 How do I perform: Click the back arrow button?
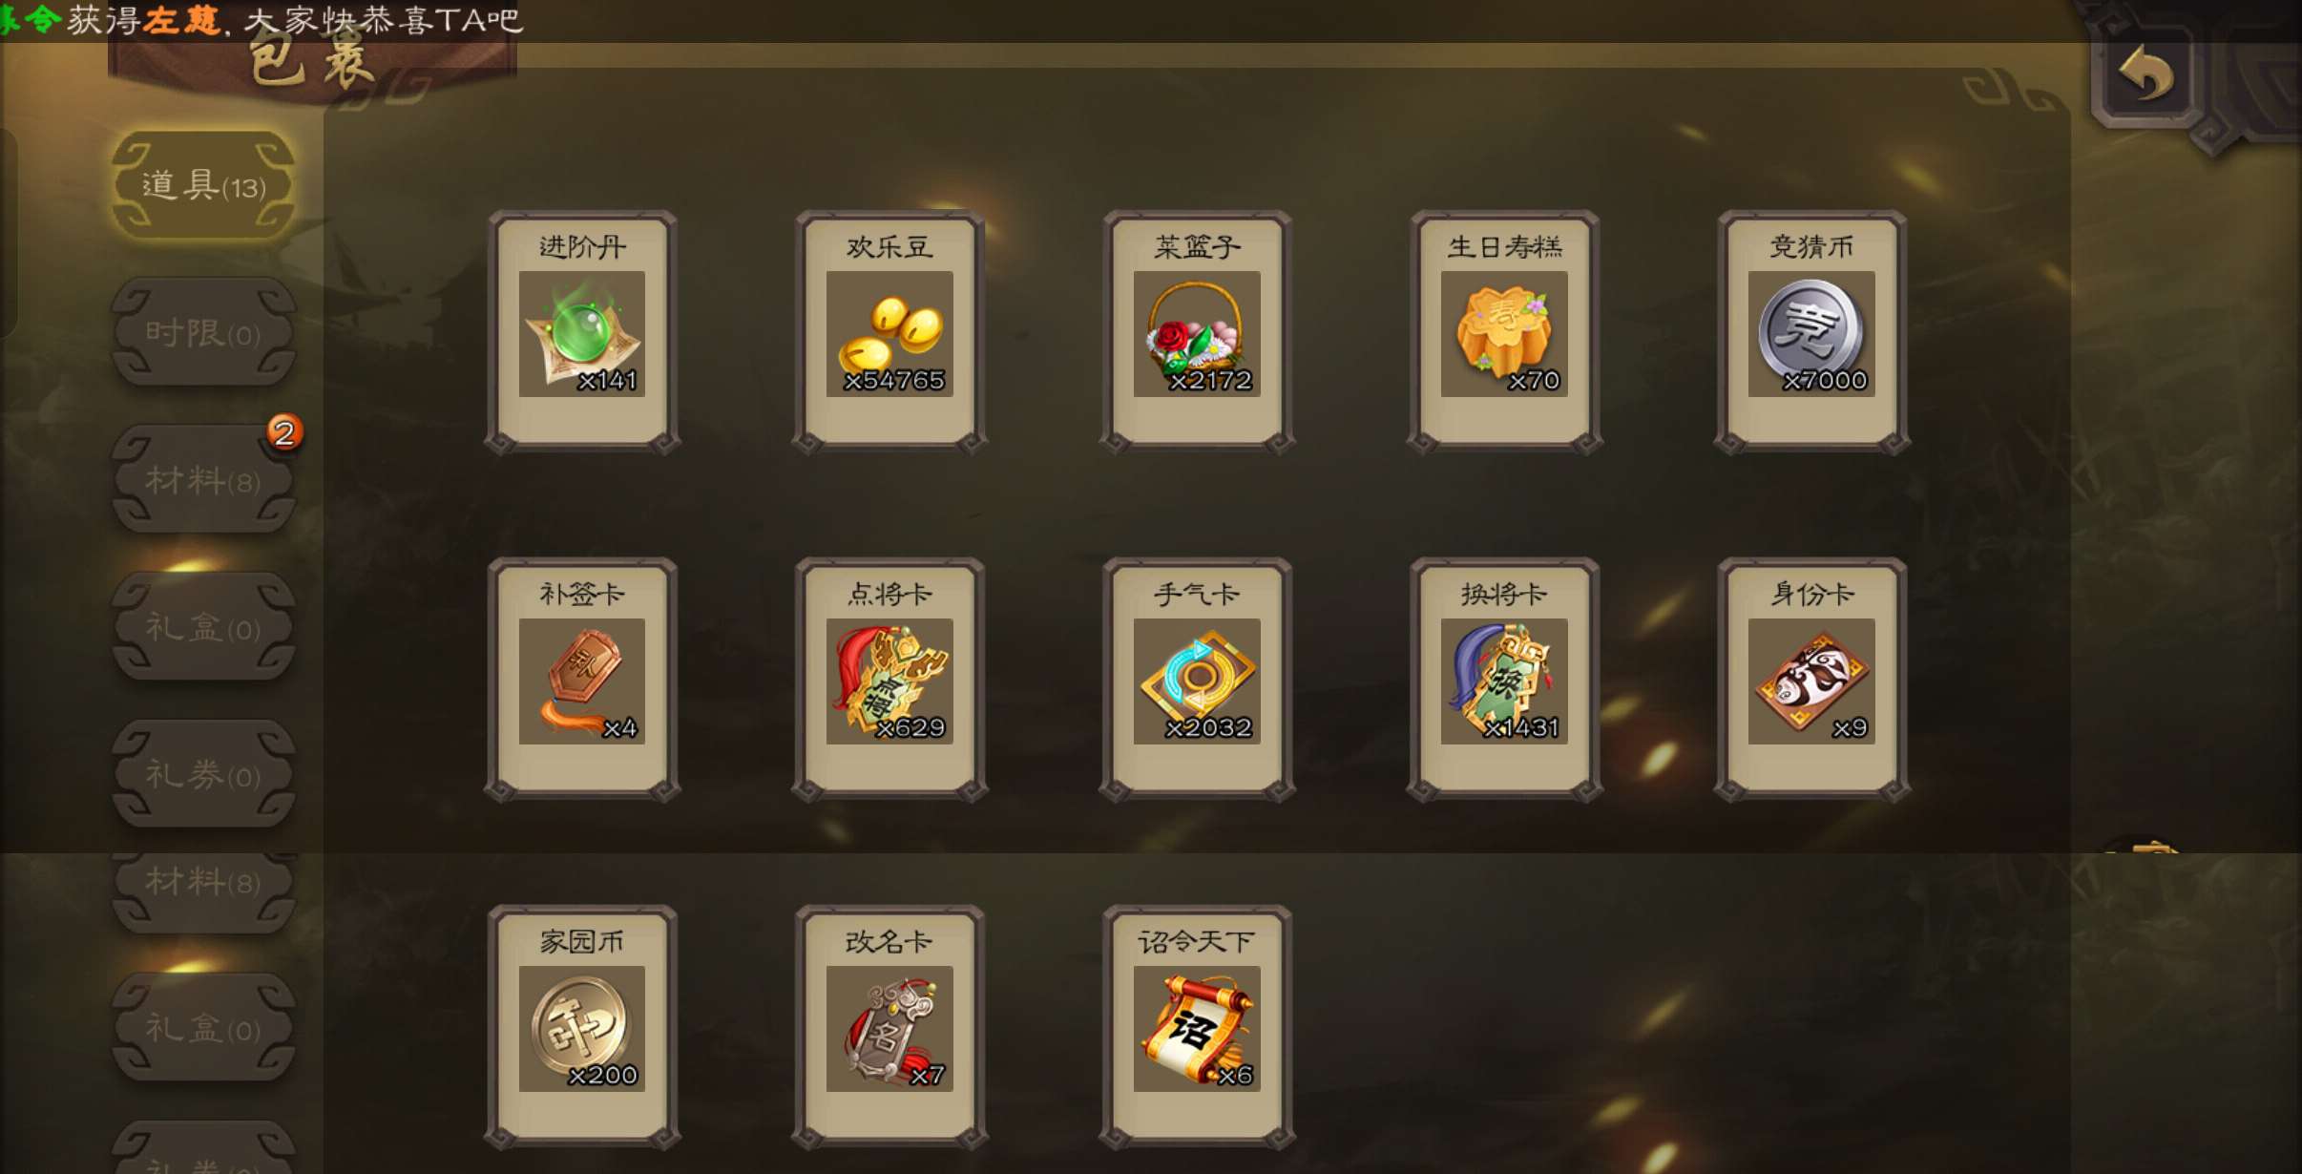point(2146,74)
